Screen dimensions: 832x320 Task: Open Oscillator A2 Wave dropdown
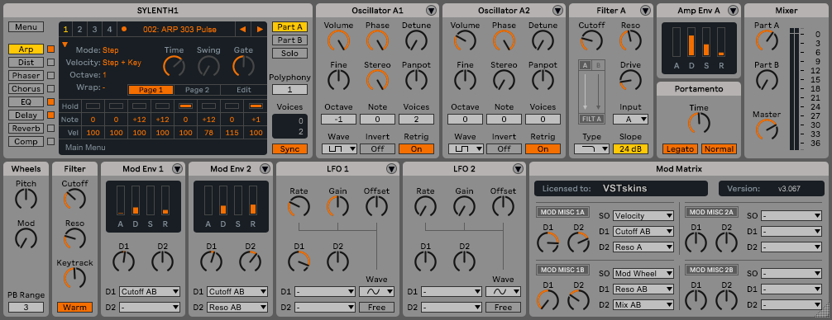click(x=466, y=149)
